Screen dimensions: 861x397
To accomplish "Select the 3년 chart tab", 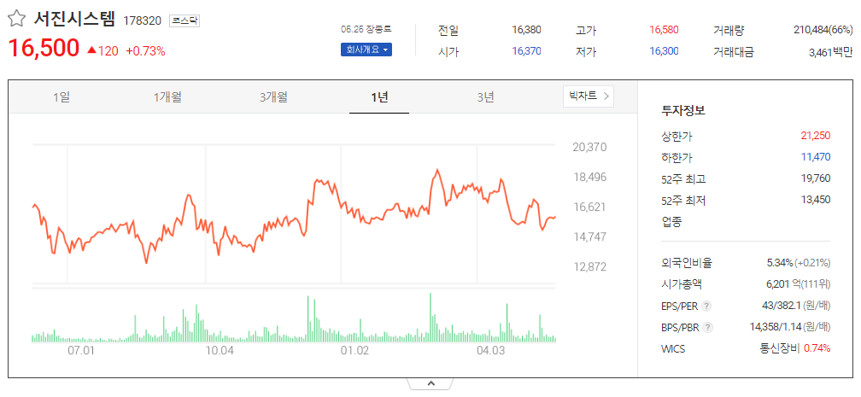I will (x=485, y=97).
